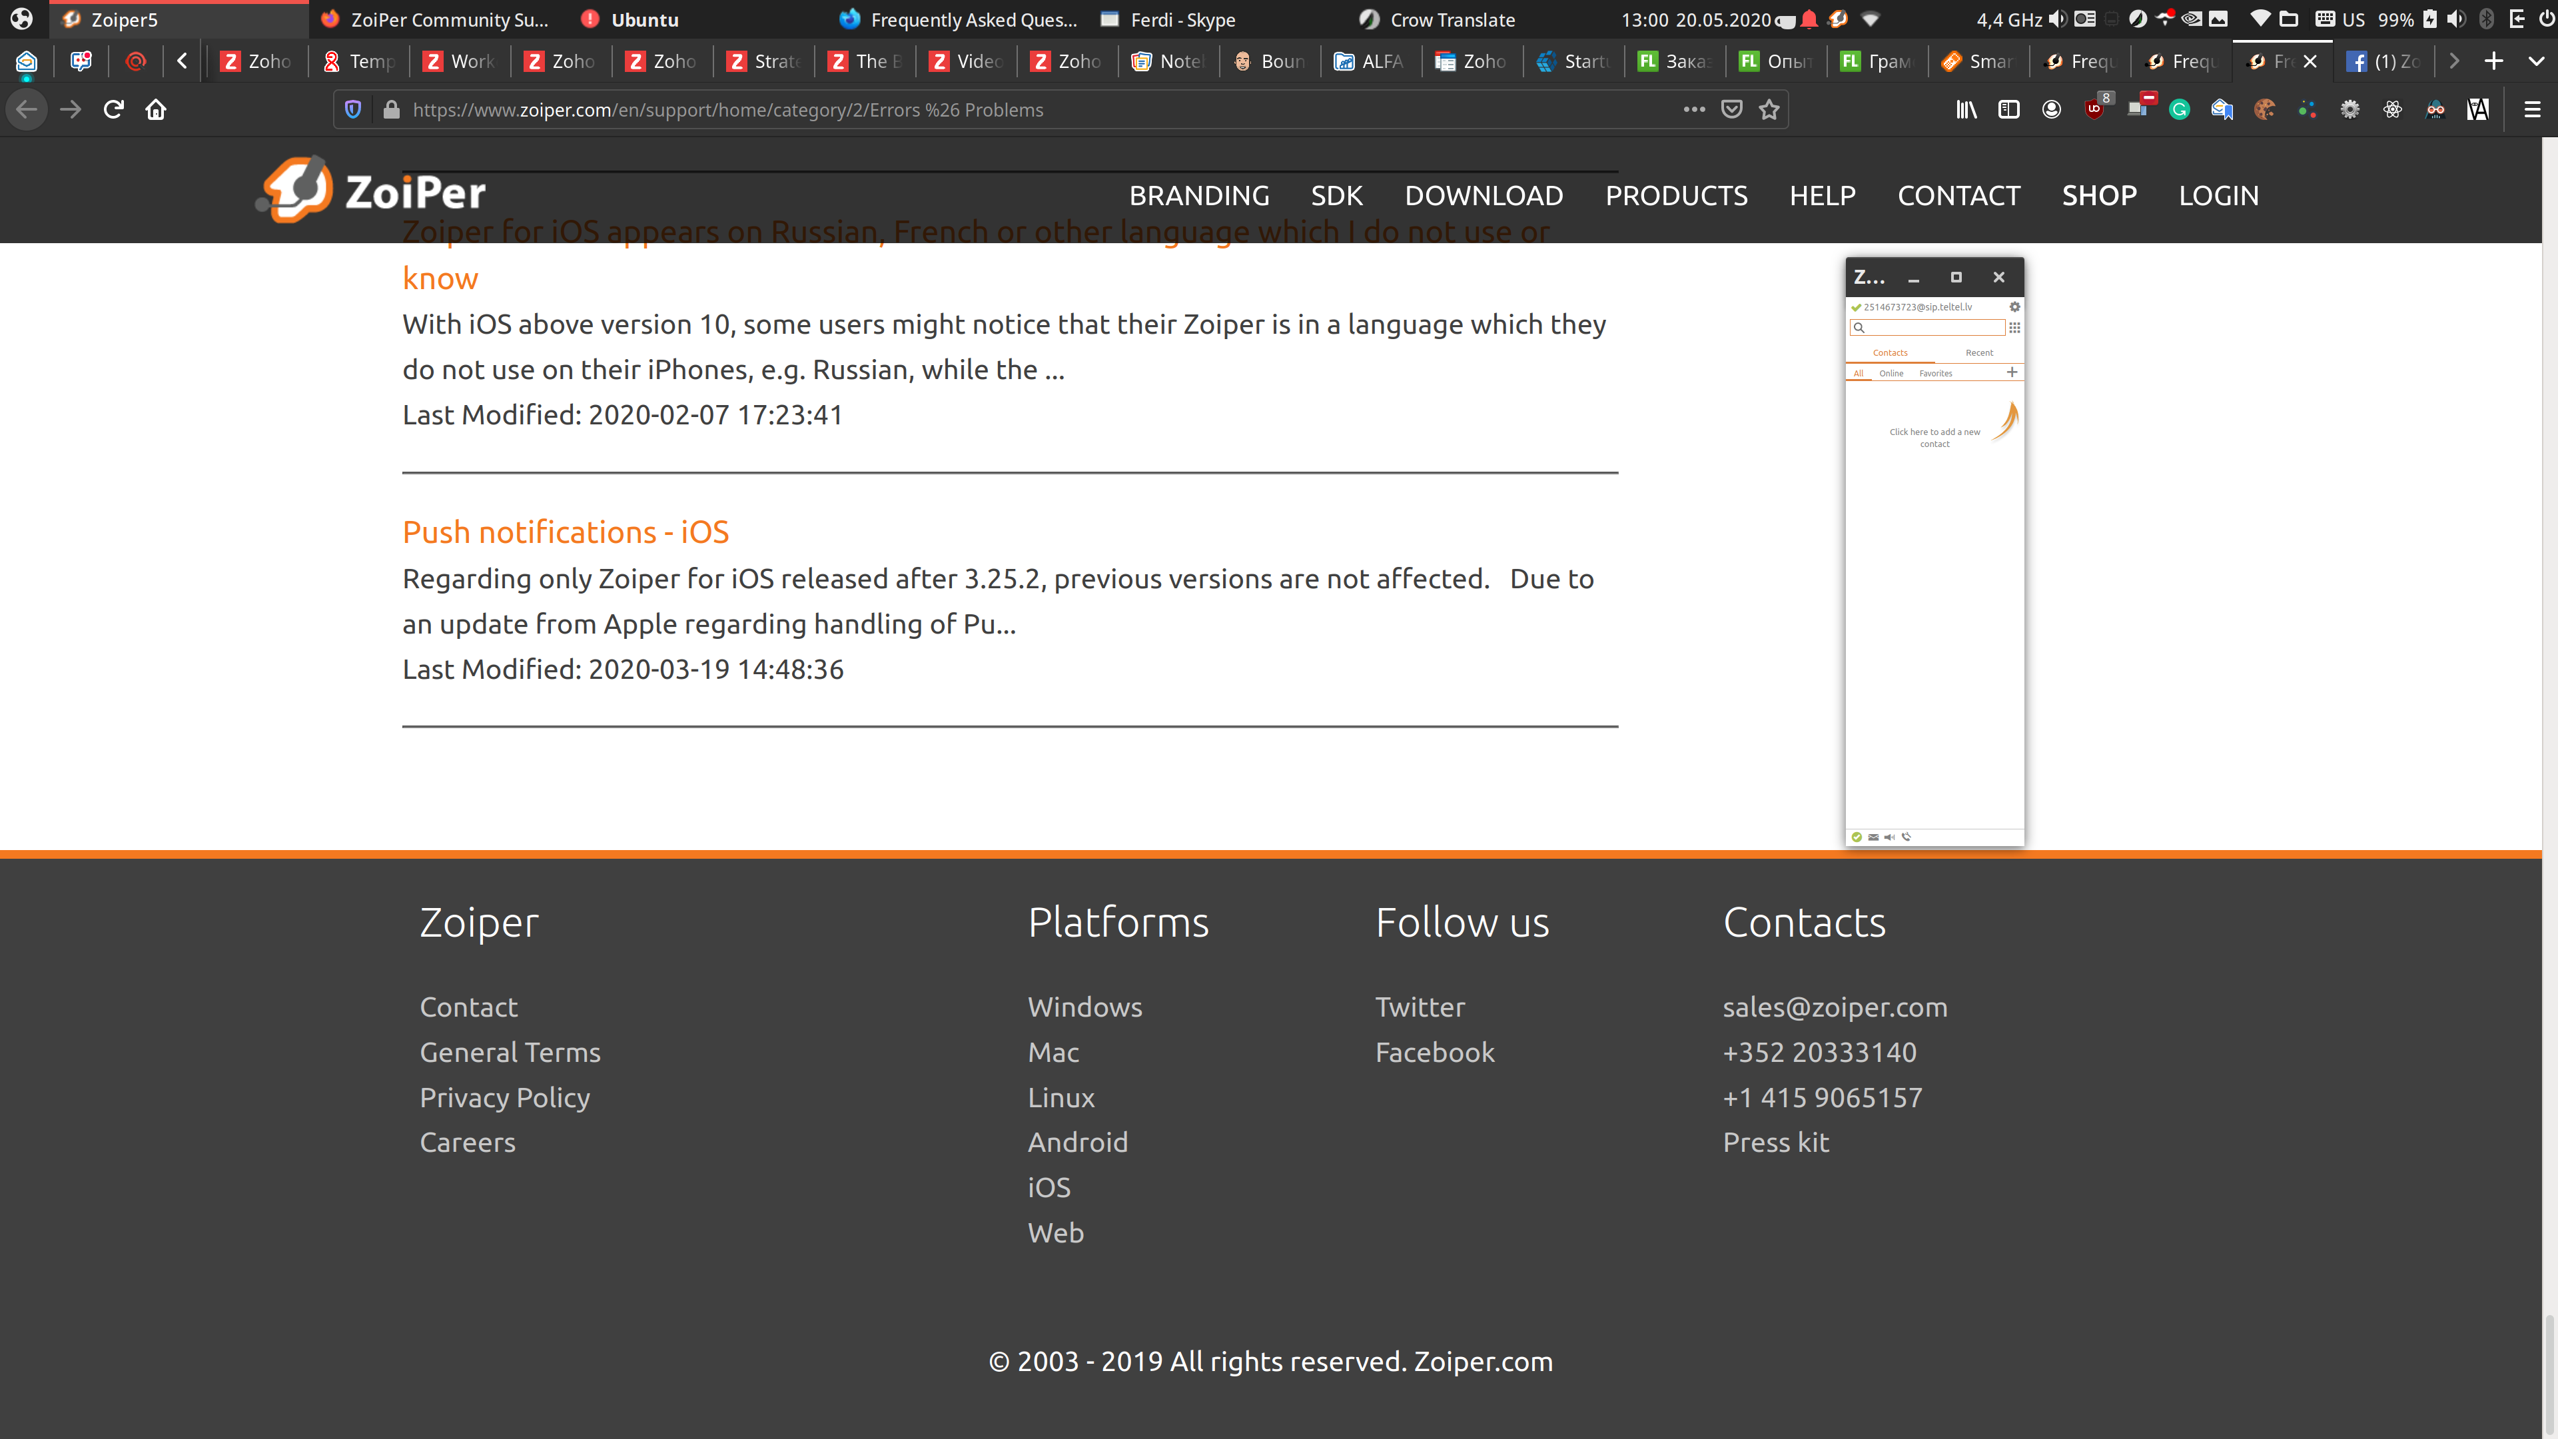Viewport: 2558px width, 1439px height.
Task: Click the speaker audio icon in Zoiper footer
Action: coord(1889,837)
